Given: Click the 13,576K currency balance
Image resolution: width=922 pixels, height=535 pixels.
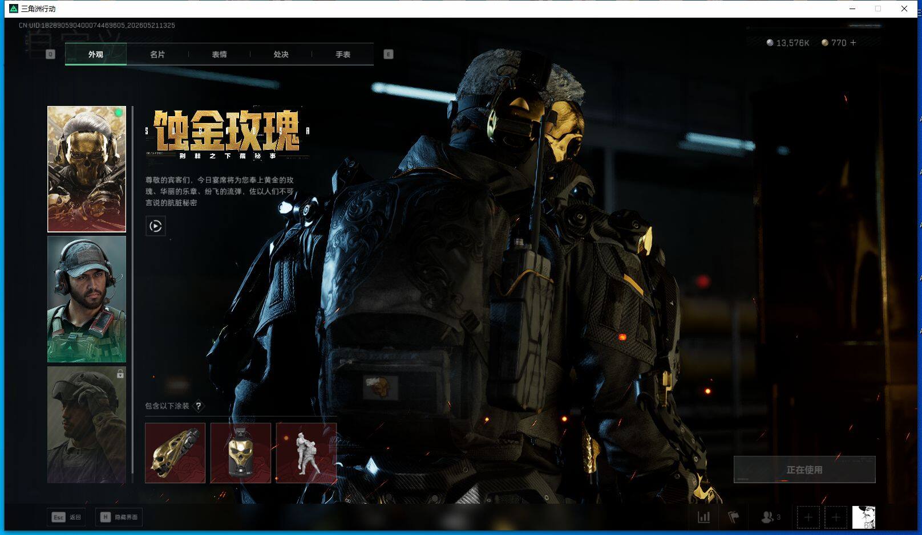Looking at the screenshot, I should tap(787, 43).
